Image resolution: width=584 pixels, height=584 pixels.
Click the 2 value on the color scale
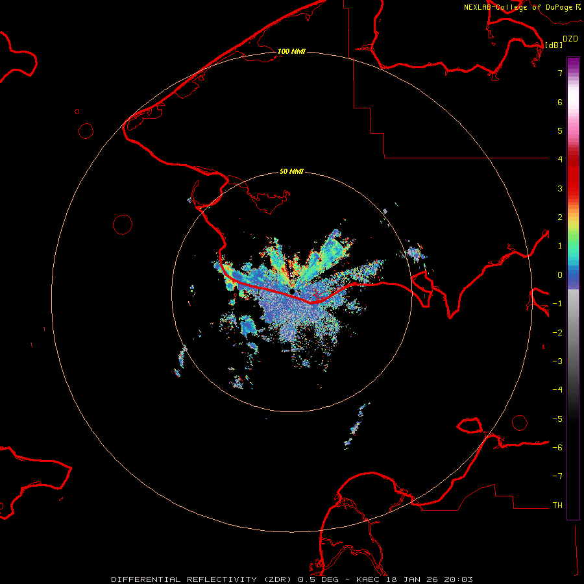pos(560,217)
